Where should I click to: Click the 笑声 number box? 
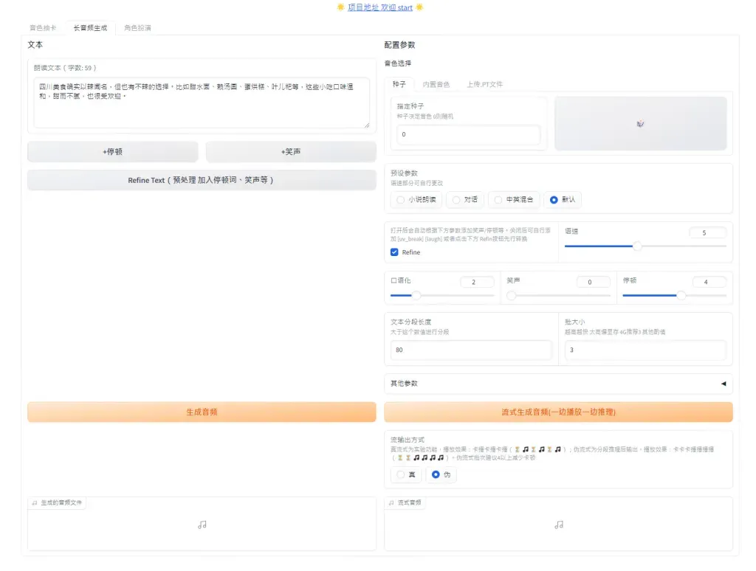point(593,282)
